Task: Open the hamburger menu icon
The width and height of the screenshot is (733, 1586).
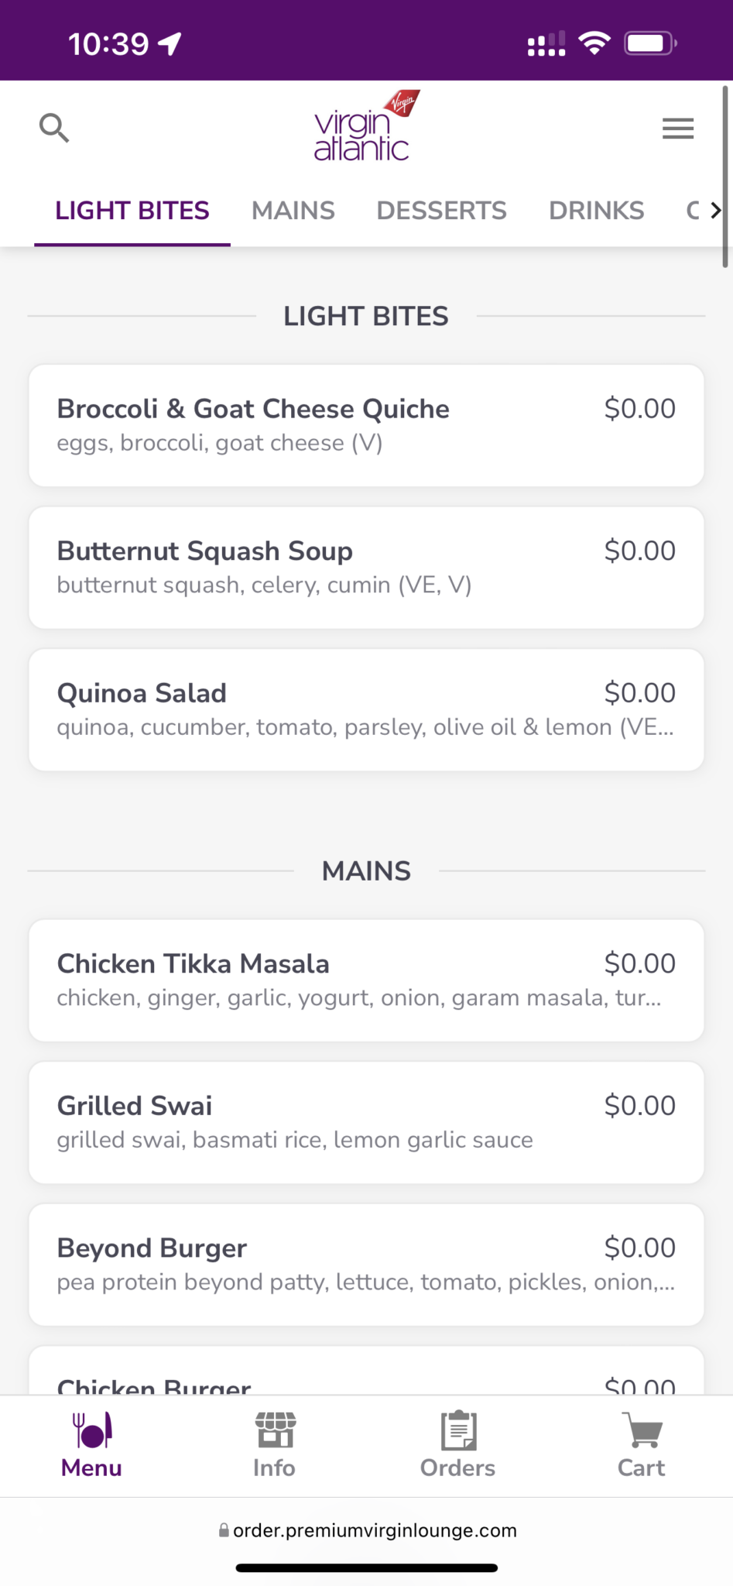Action: click(x=678, y=129)
